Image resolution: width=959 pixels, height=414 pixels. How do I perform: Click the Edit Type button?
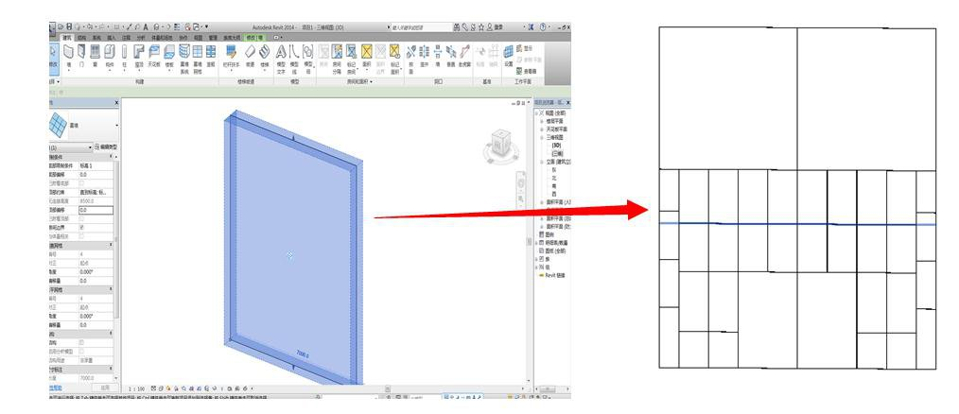107,148
